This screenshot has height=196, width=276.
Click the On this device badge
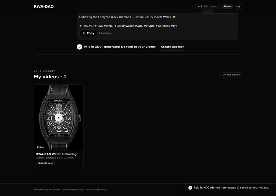tap(231, 75)
